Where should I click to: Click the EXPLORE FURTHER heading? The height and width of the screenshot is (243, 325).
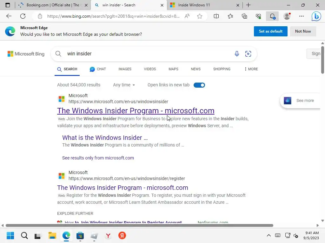click(x=75, y=214)
